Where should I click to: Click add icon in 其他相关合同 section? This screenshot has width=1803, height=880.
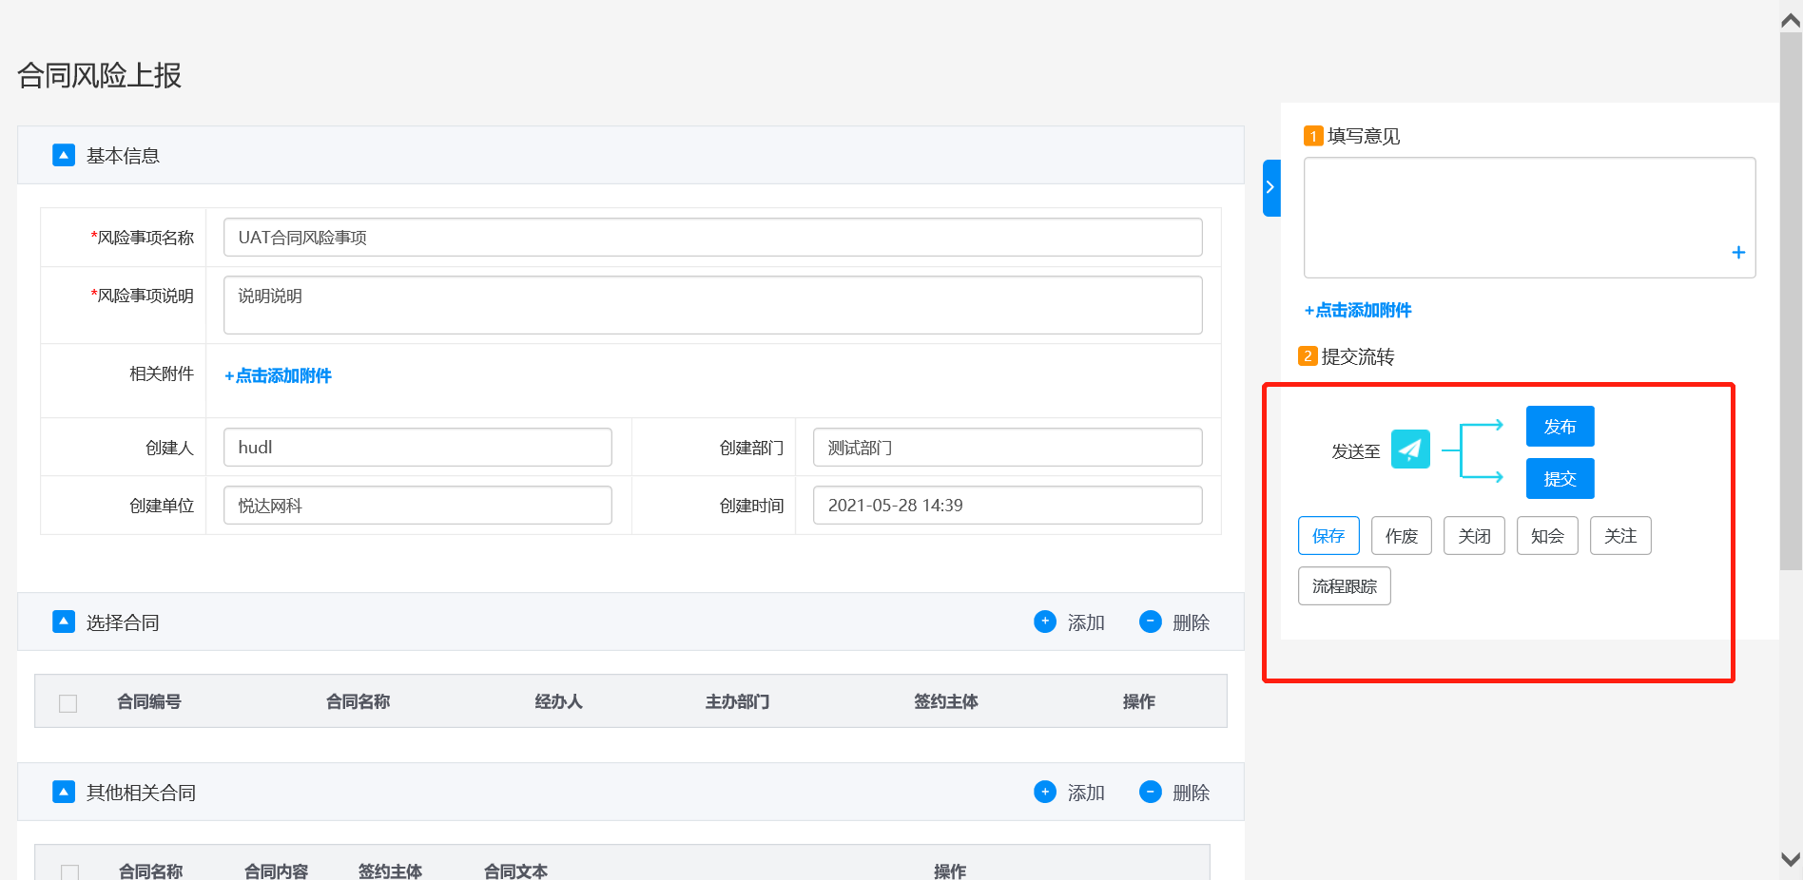click(x=1045, y=792)
